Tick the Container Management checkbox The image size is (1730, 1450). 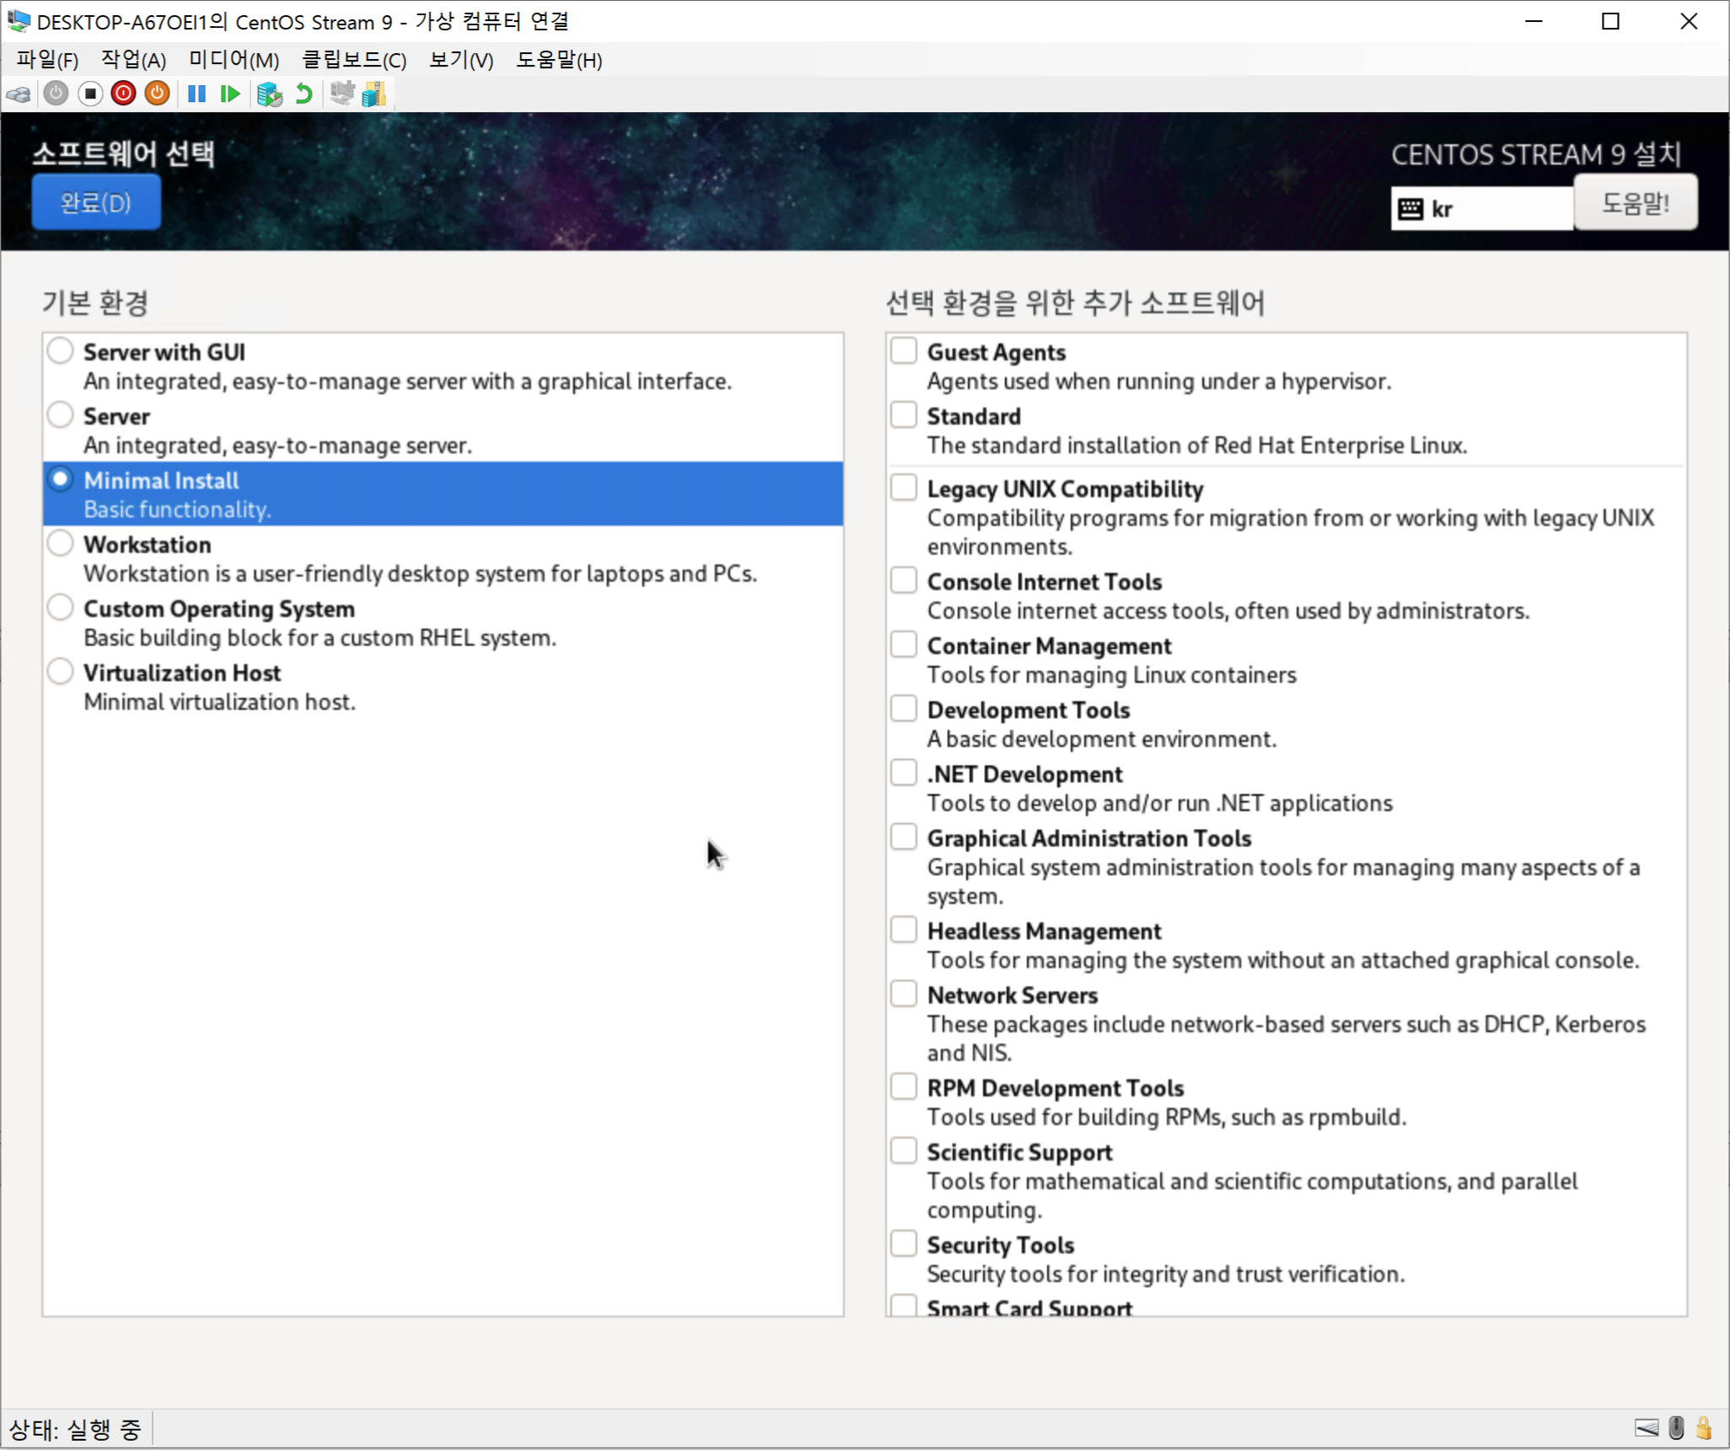tap(904, 644)
